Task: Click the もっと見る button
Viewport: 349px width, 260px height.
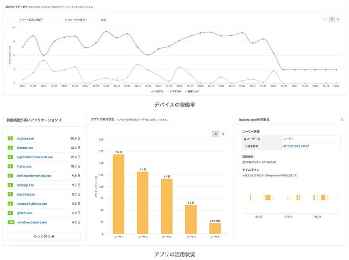Action: coord(44,236)
